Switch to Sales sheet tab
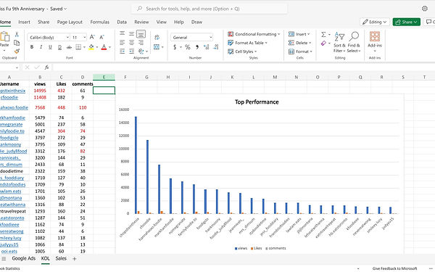The image size is (435, 272). [x=61, y=258]
